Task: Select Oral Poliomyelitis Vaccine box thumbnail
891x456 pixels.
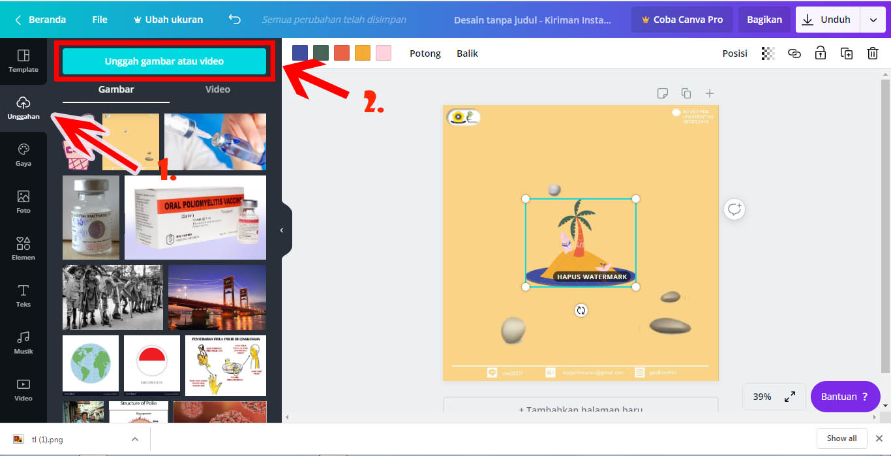Action: click(196, 217)
